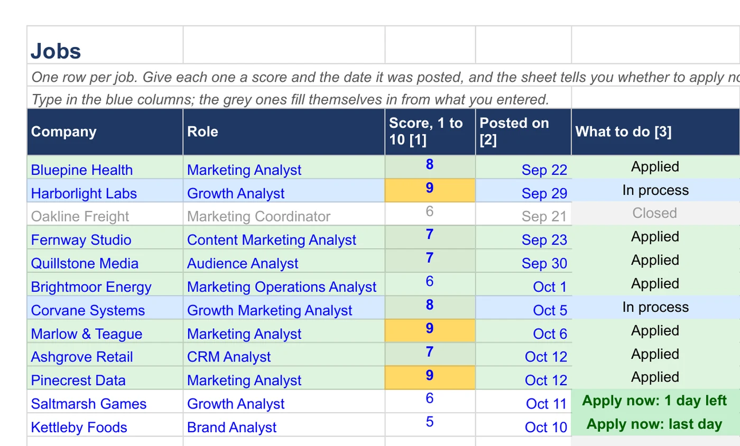Click Brightmoor Energy's Applied status
The image size is (740, 446).
(655, 284)
